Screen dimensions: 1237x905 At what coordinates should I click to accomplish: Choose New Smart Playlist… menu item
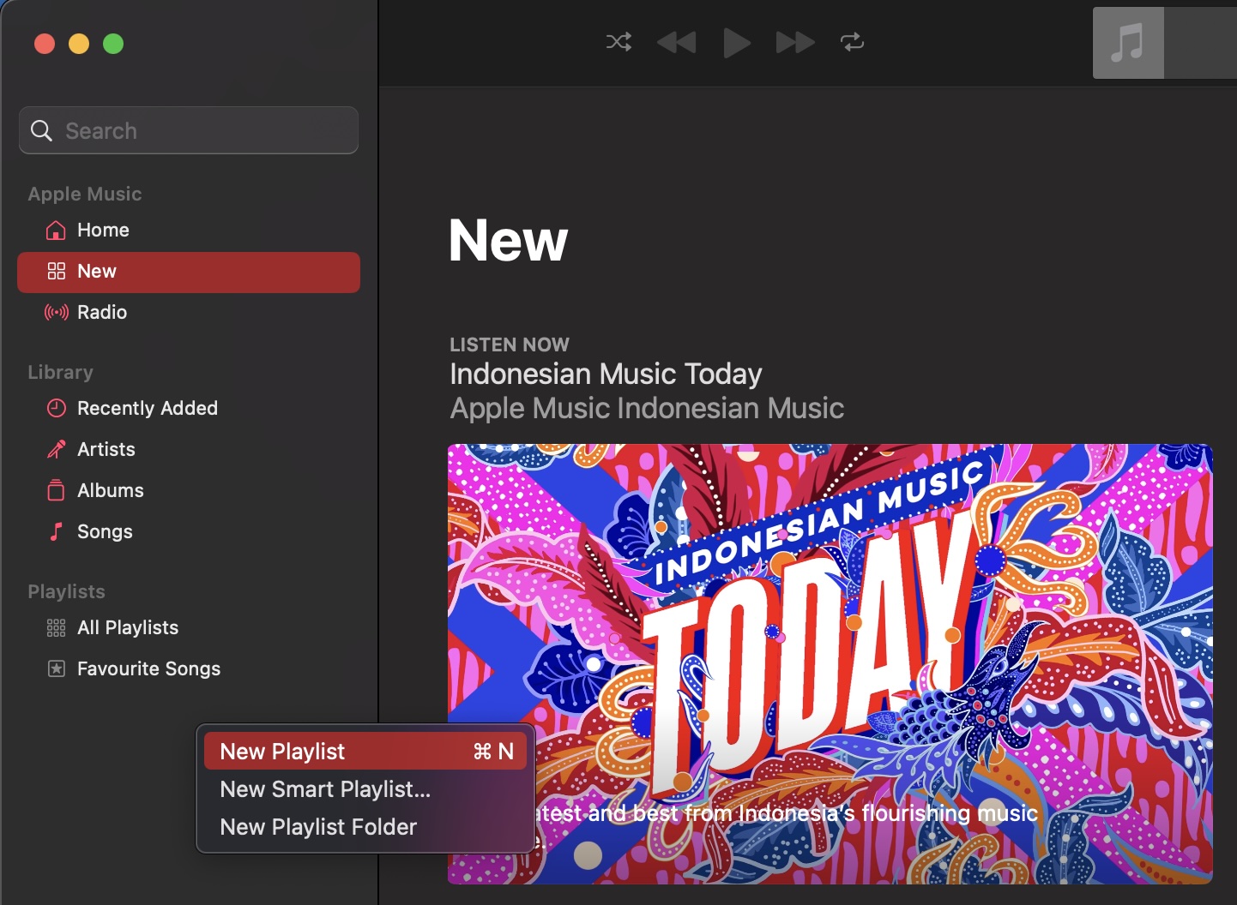pos(365,788)
